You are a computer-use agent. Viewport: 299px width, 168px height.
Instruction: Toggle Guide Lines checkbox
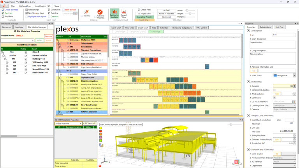(49, 10)
